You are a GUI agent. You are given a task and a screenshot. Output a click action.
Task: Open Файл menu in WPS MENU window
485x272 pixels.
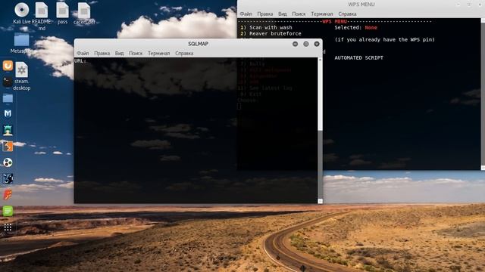tap(246, 14)
